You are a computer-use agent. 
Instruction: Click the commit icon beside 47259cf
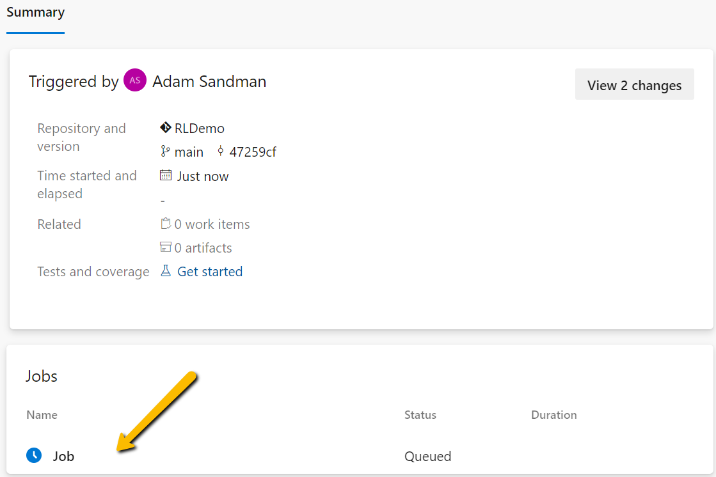click(221, 151)
